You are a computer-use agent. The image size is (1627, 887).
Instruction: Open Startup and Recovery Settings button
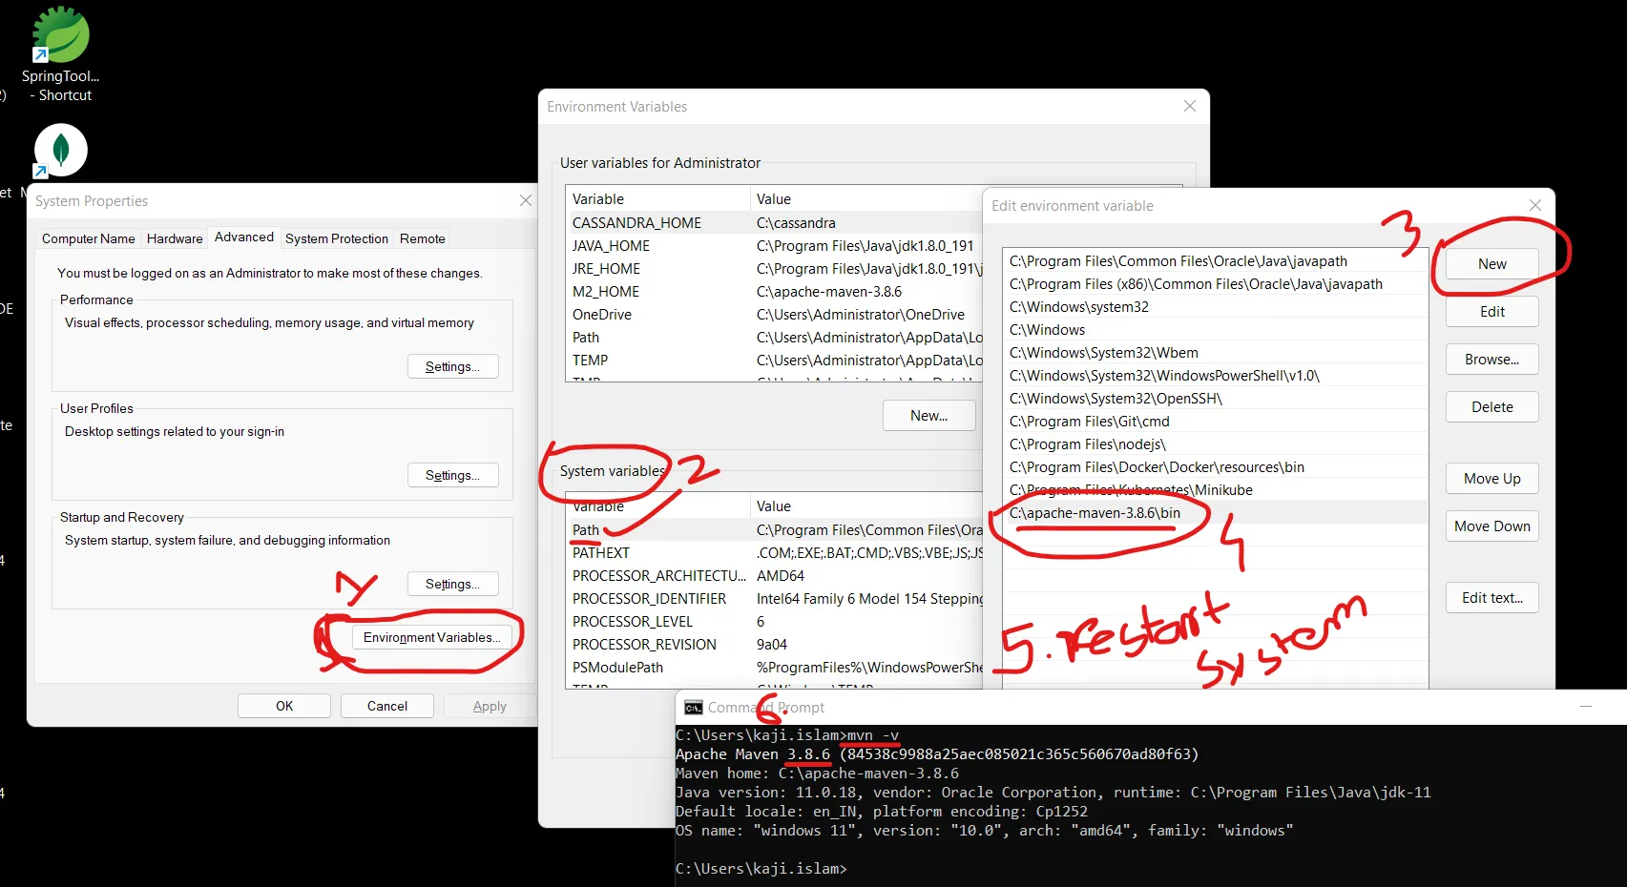tap(453, 584)
